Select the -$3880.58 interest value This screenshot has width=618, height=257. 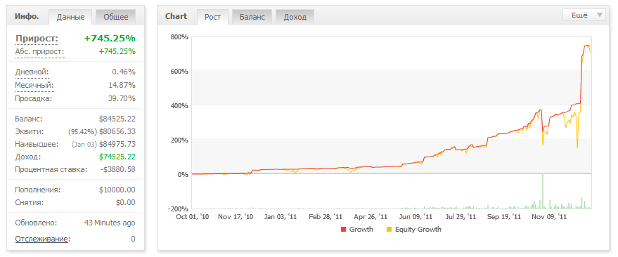[x=117, y=170]
